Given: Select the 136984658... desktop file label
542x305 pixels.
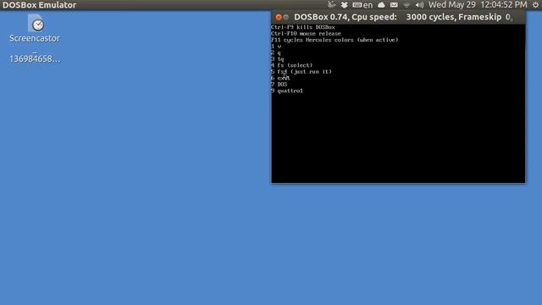Looking at the screenshot, I should tap(35, 58).
